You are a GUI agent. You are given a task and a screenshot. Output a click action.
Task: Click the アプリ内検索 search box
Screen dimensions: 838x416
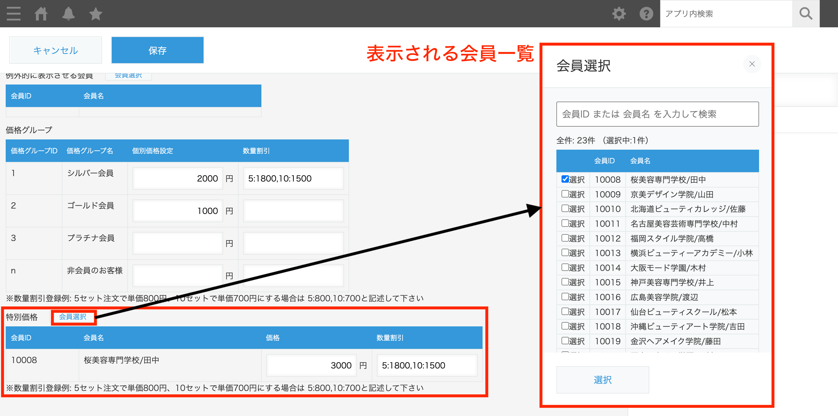725,14
